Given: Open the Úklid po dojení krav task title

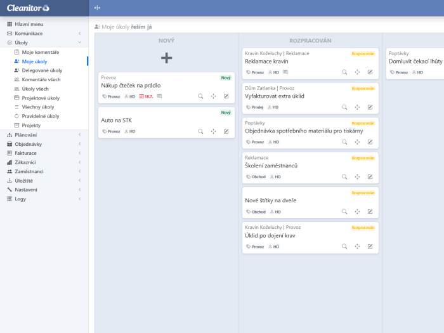Looking at the screenshot, I should click(270, 235).
